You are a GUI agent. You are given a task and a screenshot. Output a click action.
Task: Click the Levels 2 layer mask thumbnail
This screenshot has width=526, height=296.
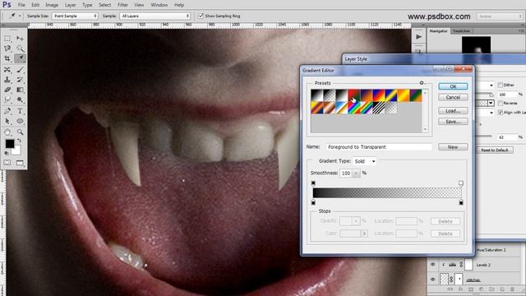tap(468, 265)
